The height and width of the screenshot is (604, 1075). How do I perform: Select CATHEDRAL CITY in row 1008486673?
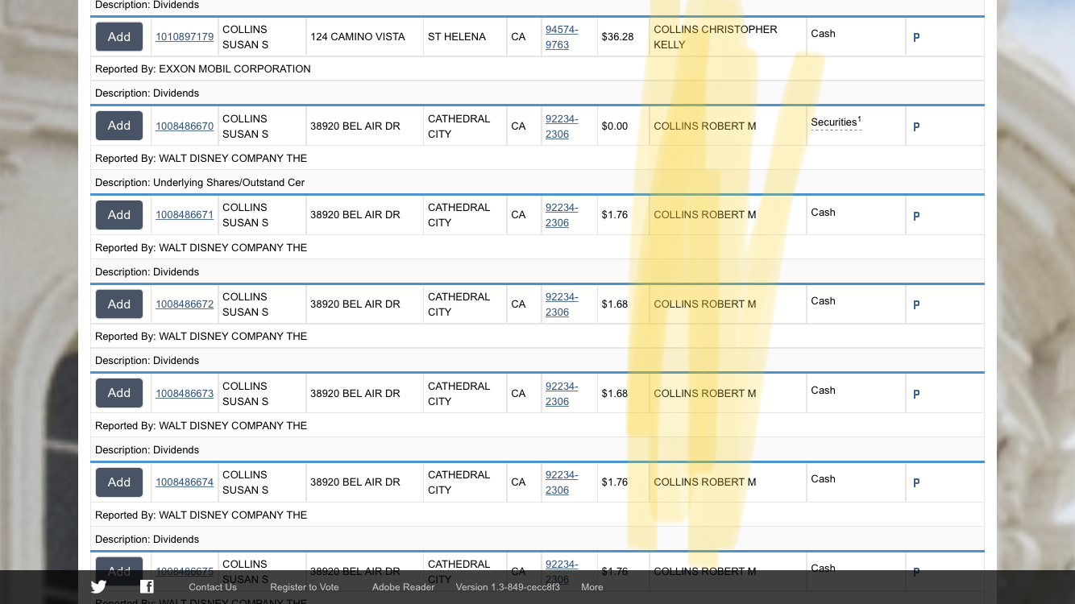pos(459,394)
